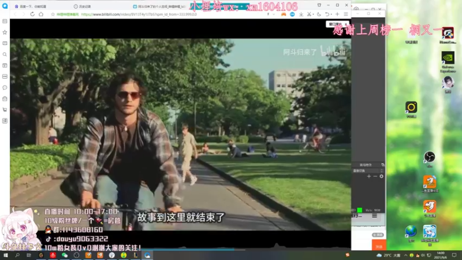The width and height of the screenshot is (462, 260).
Task: Open the scissors screenshot tool
Action: [309, 14]
